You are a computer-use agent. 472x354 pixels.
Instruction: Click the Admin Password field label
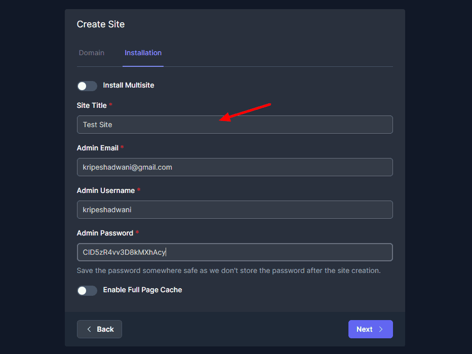tap(105, 233)
